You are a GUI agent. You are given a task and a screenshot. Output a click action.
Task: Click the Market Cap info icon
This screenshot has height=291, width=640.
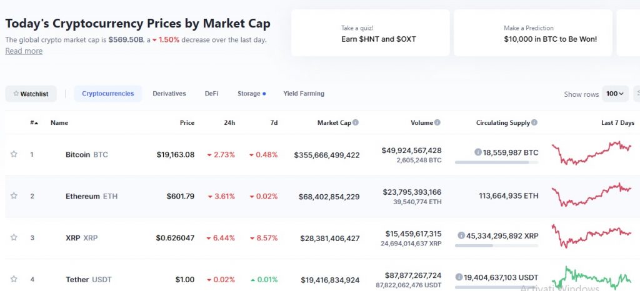pos(356,123)
